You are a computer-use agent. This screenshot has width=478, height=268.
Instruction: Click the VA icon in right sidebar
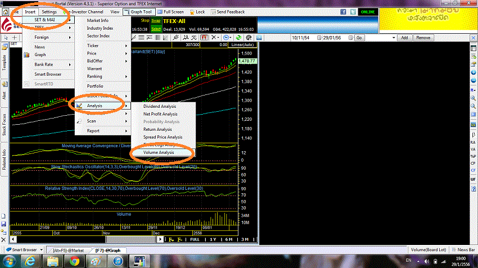pyautogui.click(x=473, y=149)
